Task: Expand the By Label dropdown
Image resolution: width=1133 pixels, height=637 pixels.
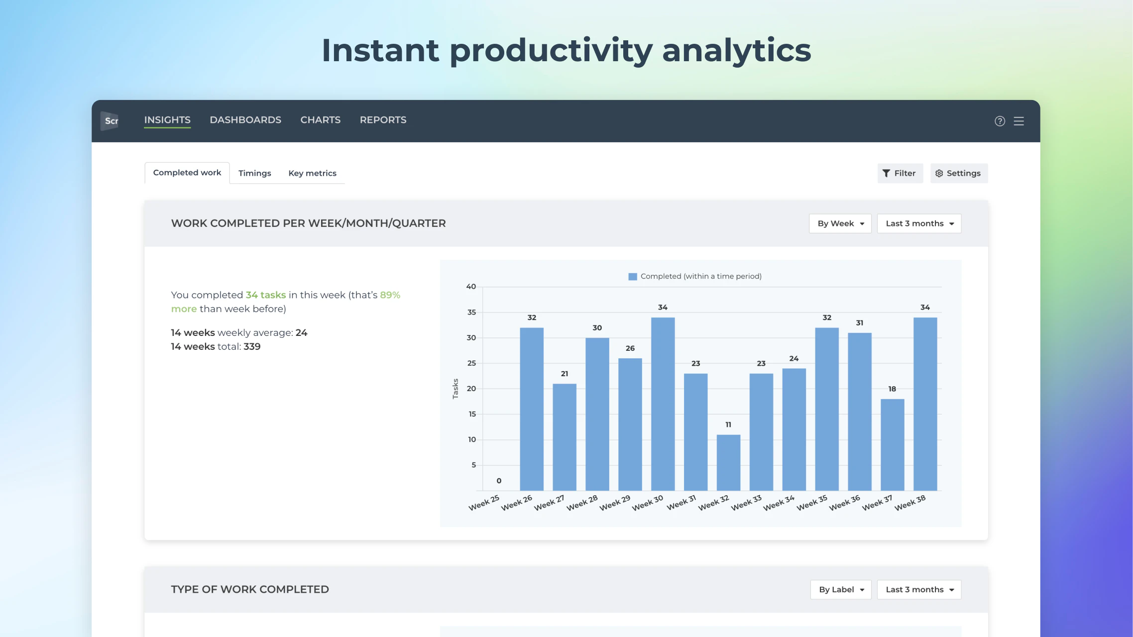Action: click(x=840, y=589)
